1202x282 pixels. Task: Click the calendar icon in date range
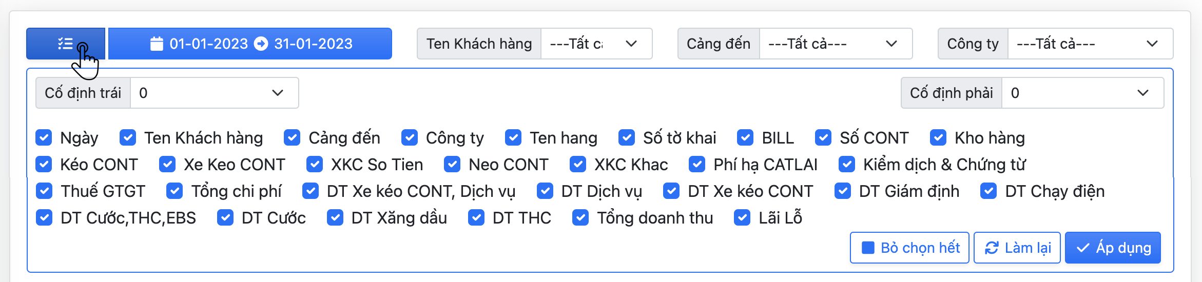pyautogui.click(x=157, y=44)
